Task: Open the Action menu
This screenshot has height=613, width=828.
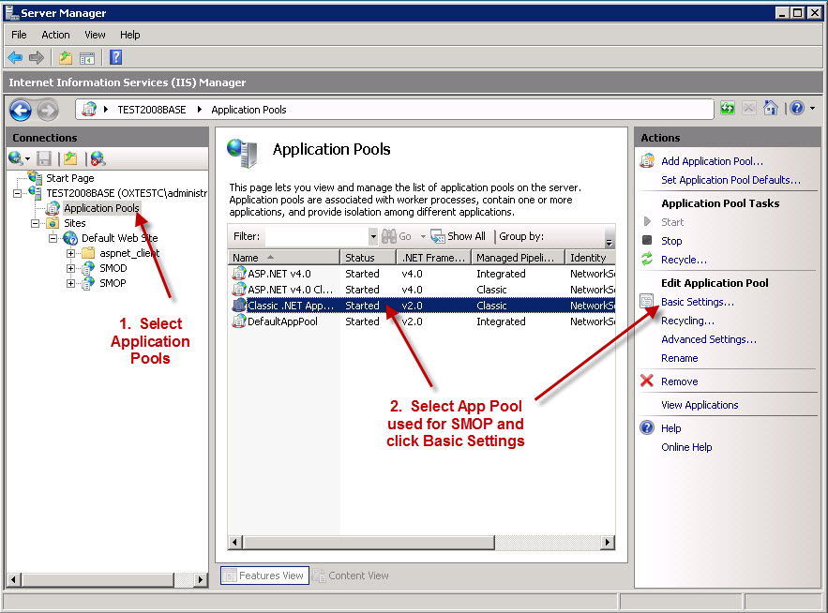Action: 55,35
